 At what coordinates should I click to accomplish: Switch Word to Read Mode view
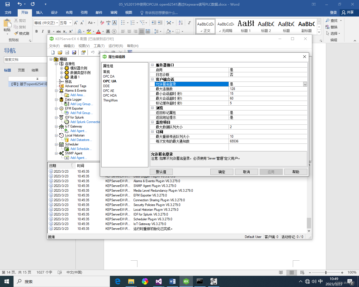[281, 272]
